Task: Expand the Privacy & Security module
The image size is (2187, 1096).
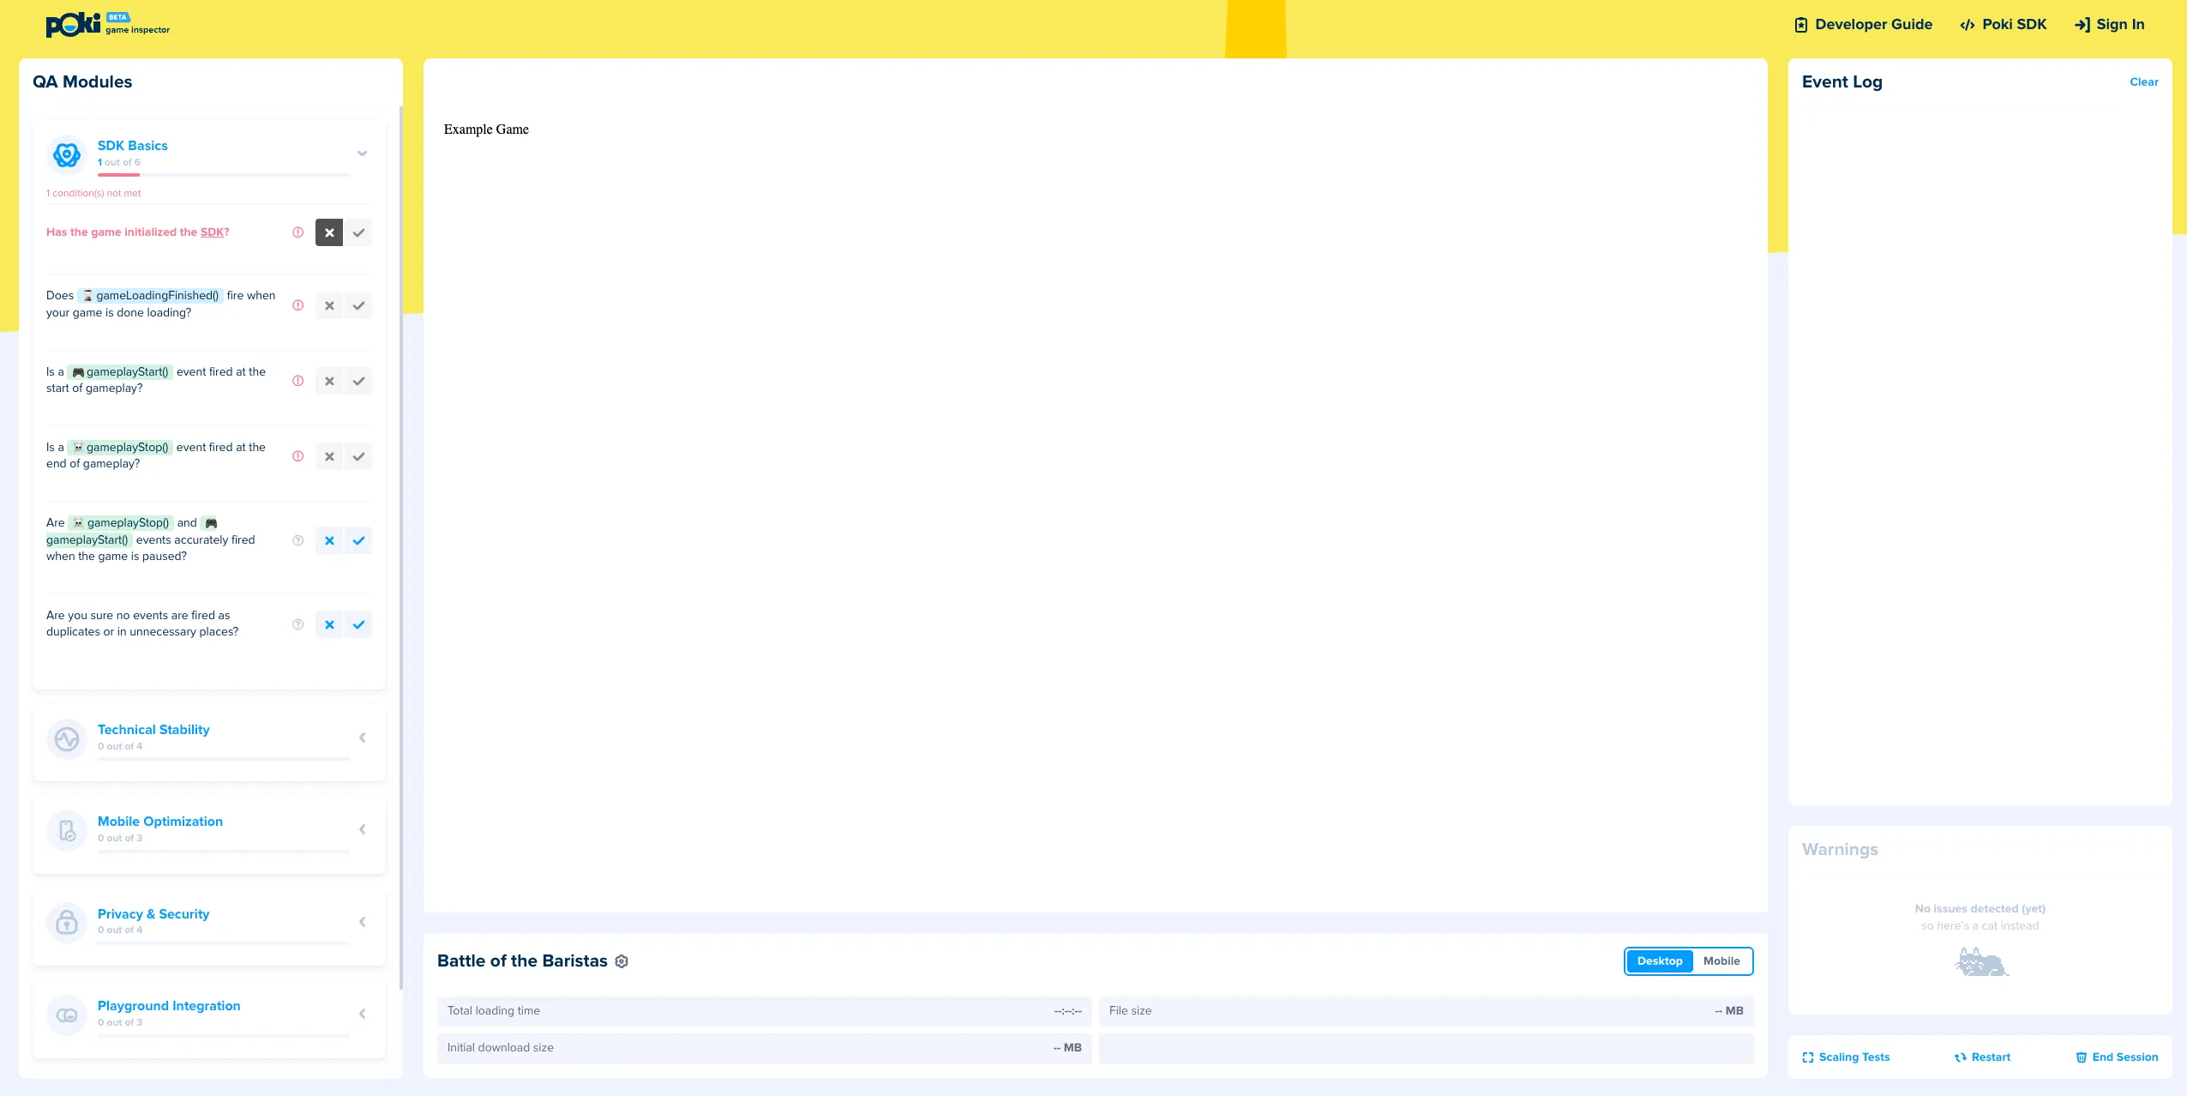Action: pyautogui.click(x=363, y=922)
